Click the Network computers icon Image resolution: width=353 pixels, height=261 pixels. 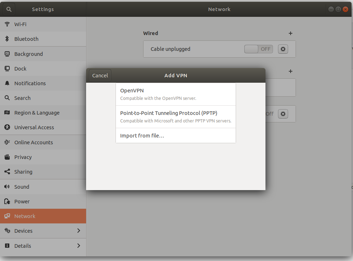[x=7, y=216]
